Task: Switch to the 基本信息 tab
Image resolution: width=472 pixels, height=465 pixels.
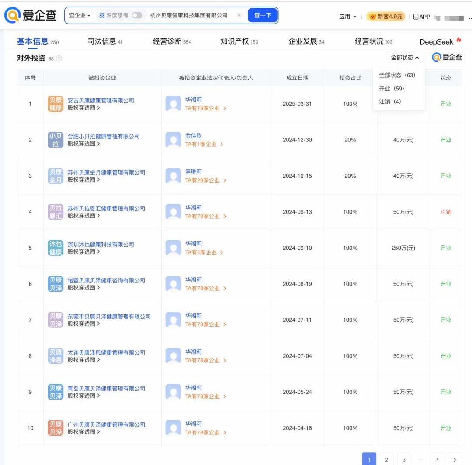Action: tap(38, 41)
